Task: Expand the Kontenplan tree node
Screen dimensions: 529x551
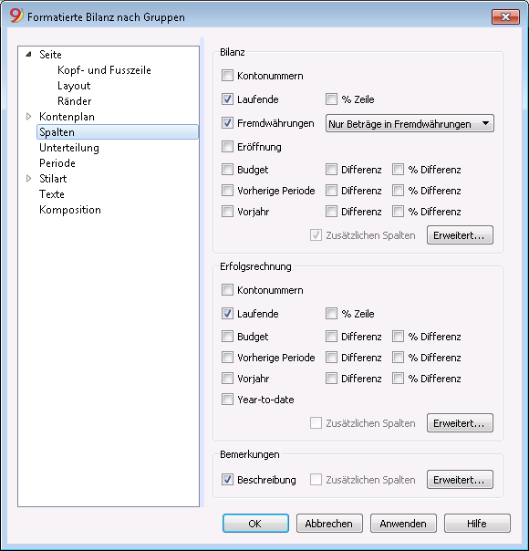Action: tap(29, 117)
